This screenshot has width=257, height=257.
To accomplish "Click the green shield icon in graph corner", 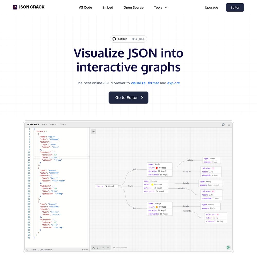I will click(228, 247).
